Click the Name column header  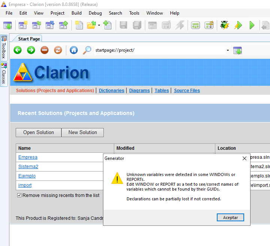pyautogui.click(x=65, y=148)
